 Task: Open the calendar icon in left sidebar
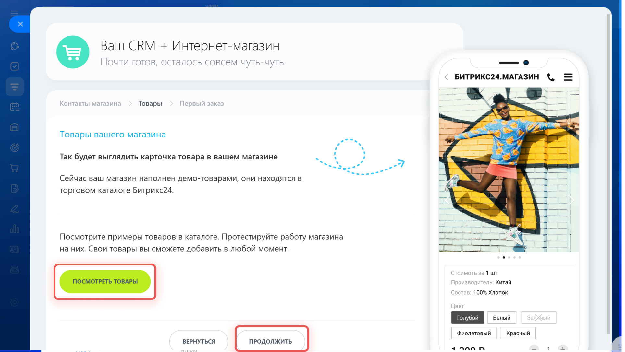click(15, 107)
